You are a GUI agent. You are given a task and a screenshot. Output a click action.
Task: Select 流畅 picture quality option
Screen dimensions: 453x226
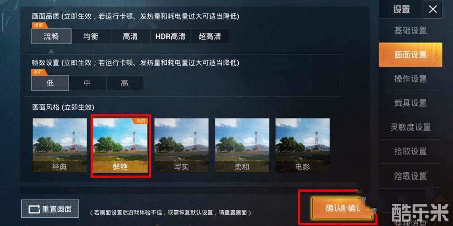tap(51, 36)
